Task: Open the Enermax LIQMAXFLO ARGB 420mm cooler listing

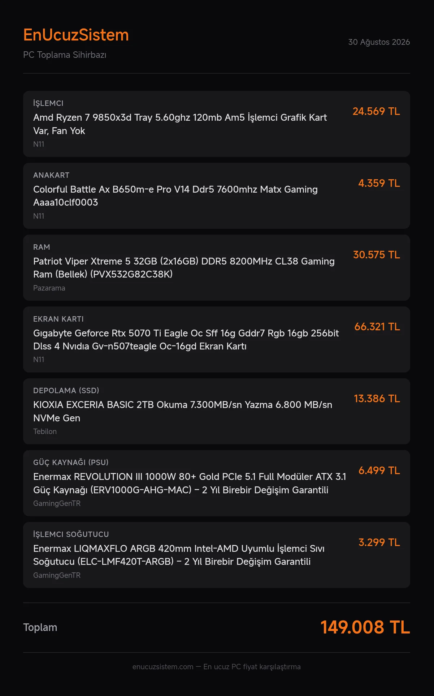Action: click(x=217, y=555)
